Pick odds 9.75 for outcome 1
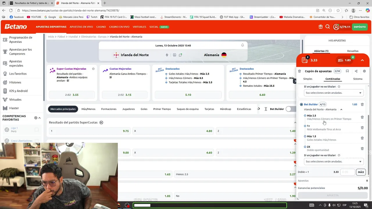 [x=90, y=131]
